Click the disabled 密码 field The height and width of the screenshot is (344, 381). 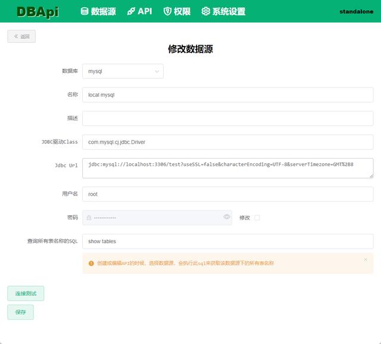pos(157,218)
